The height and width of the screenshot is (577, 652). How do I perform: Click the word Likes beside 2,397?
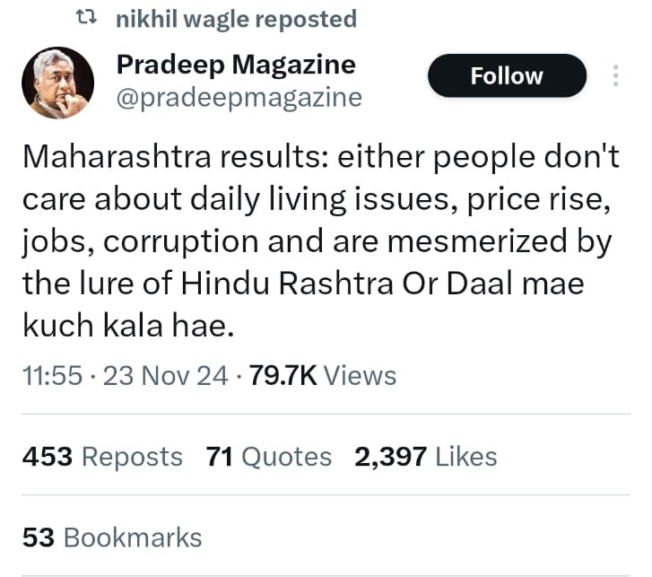pyautogui.click(x=465, y=457)
